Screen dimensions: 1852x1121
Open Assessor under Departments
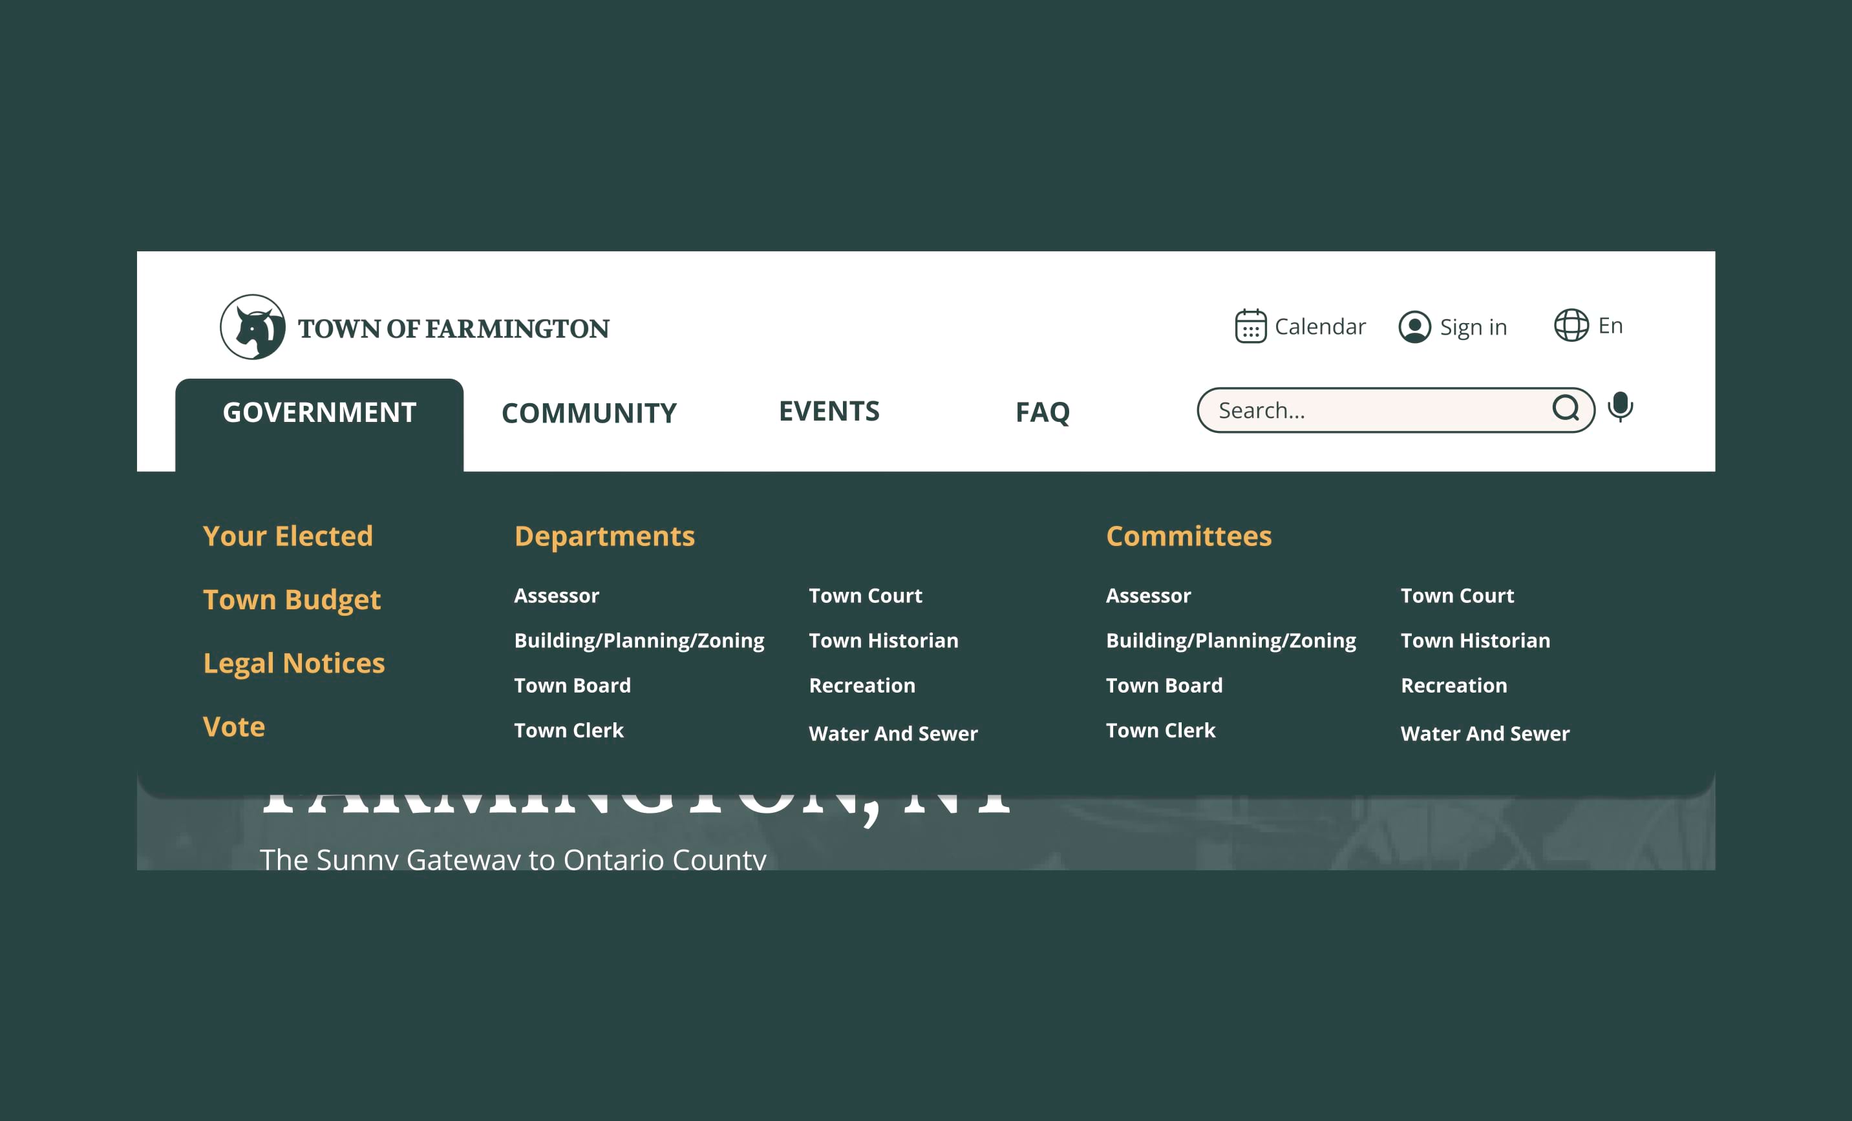(x=556, y=596)
